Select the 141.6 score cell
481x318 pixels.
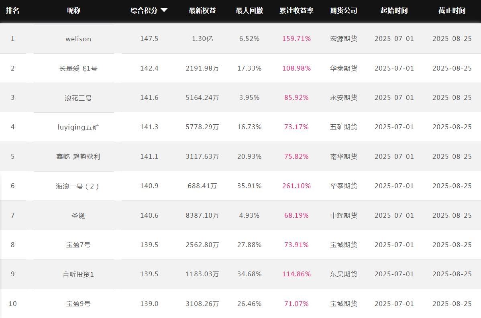(x=149, y=97)
